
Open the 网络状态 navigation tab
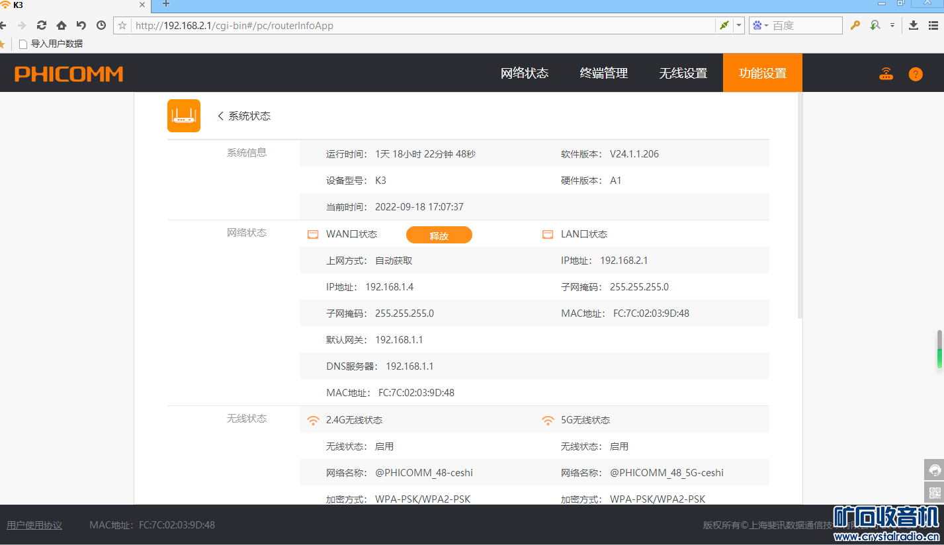(525, 73)
